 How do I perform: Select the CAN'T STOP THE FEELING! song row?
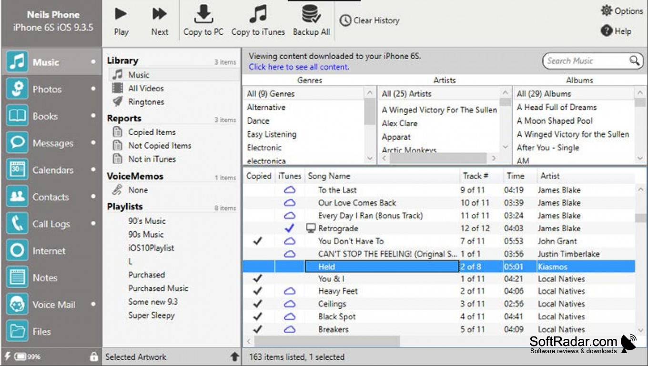point(439,254)
